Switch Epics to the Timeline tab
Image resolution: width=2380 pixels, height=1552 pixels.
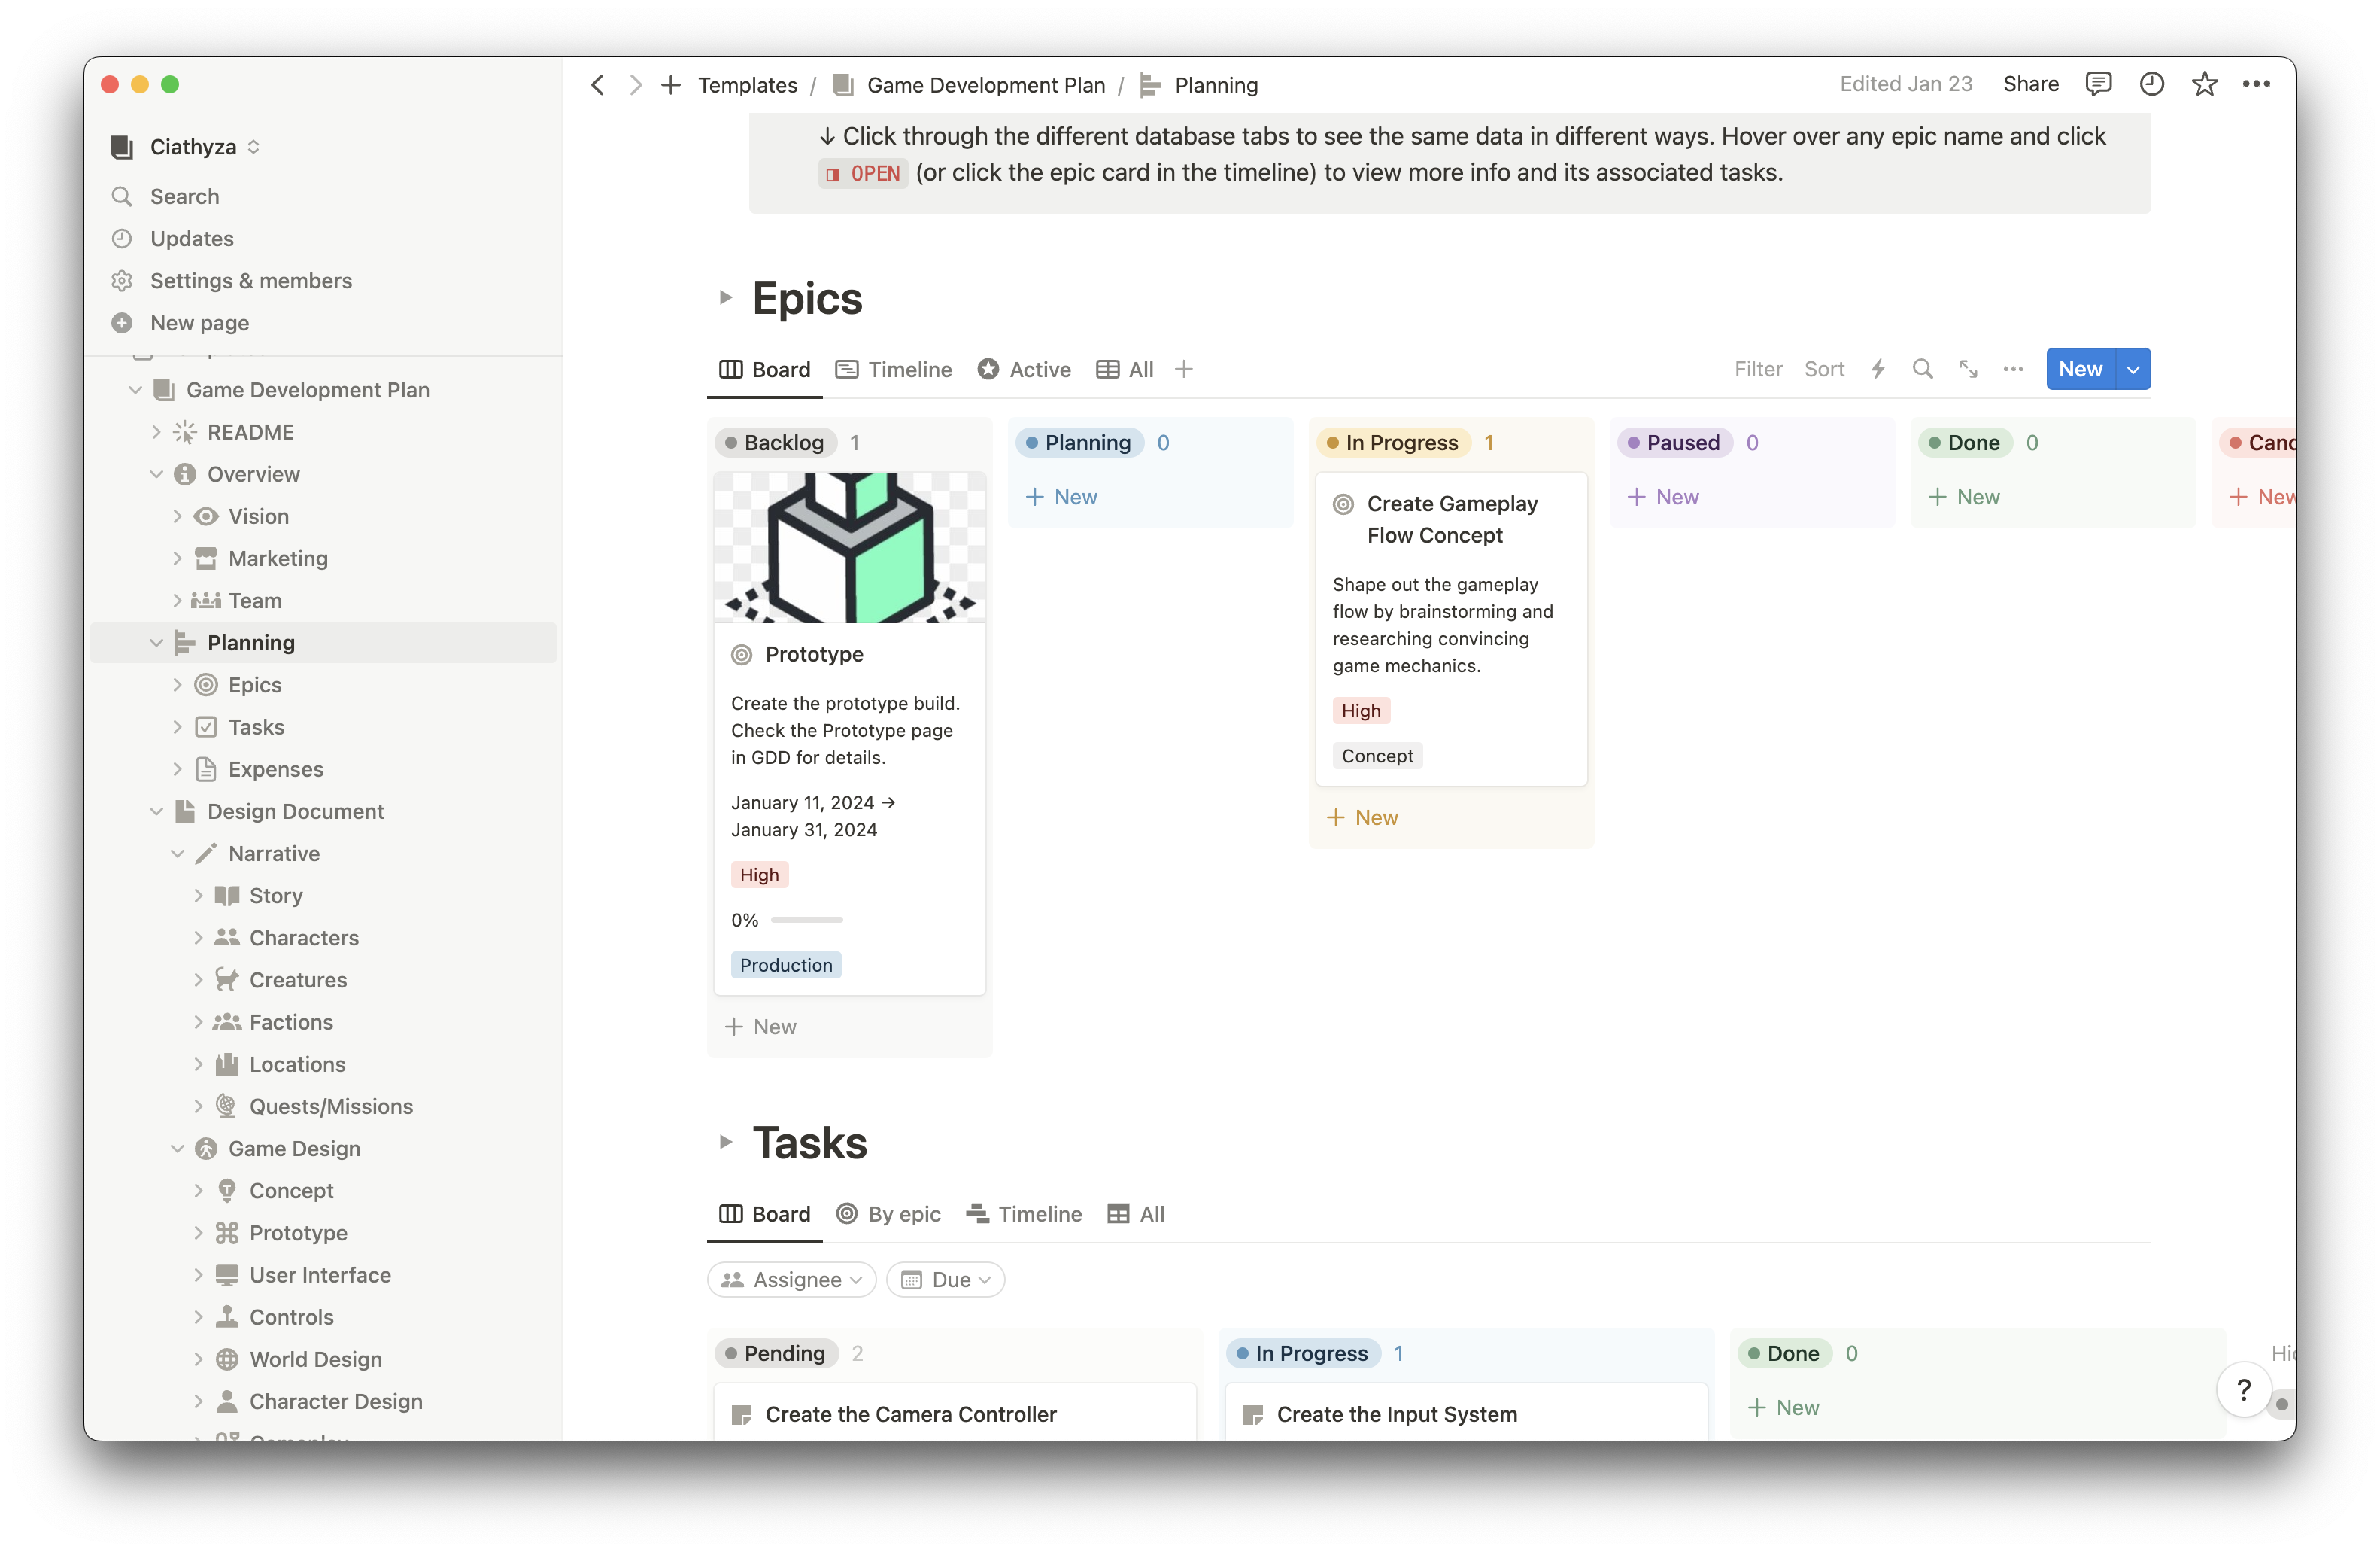[x=893, y=370]
